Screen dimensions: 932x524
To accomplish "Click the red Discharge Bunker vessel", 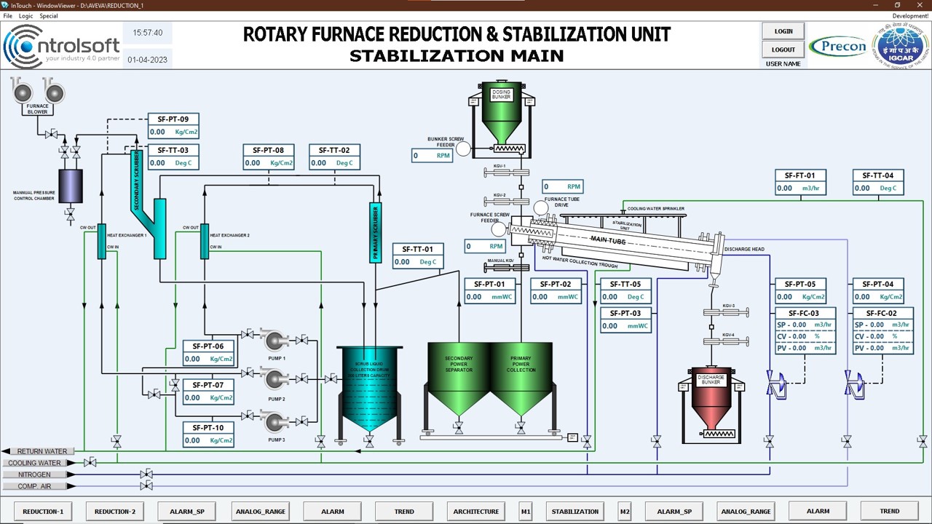I will pos(711,397).
